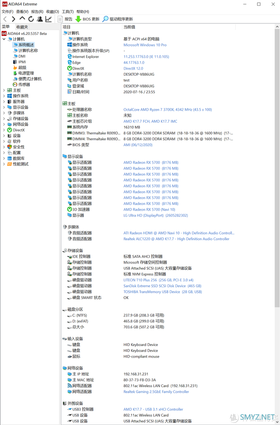This screenshot has height=425, width=280.
Task: Expand the 存储设备 tree node
Action: click(x=4, y=119)
